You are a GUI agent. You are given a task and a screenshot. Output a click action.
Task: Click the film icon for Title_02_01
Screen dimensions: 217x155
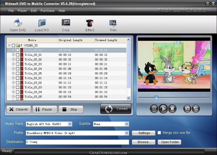[22, 55]
